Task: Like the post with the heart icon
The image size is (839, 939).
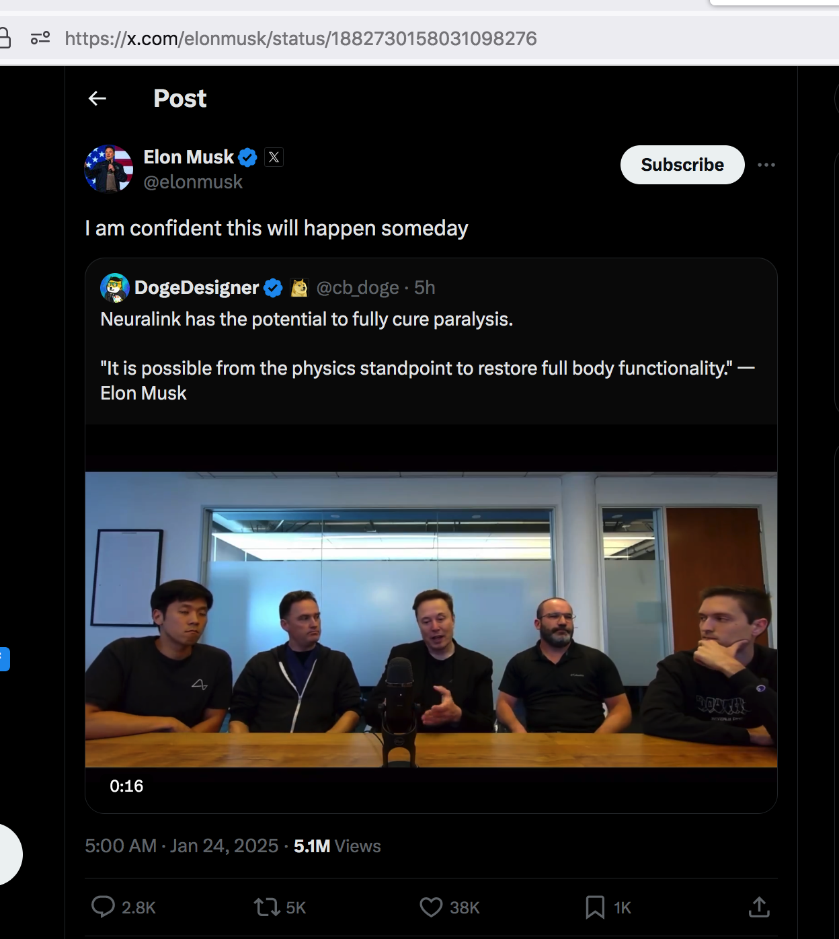Action: coord(431,907)
